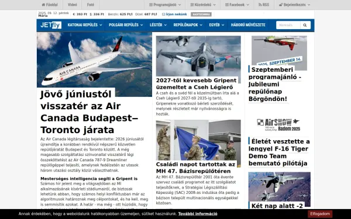The width and height of the screenshot is (351, 219).
Task: Open the Air Canada airplane photo
Action: (x=94, y=60)
